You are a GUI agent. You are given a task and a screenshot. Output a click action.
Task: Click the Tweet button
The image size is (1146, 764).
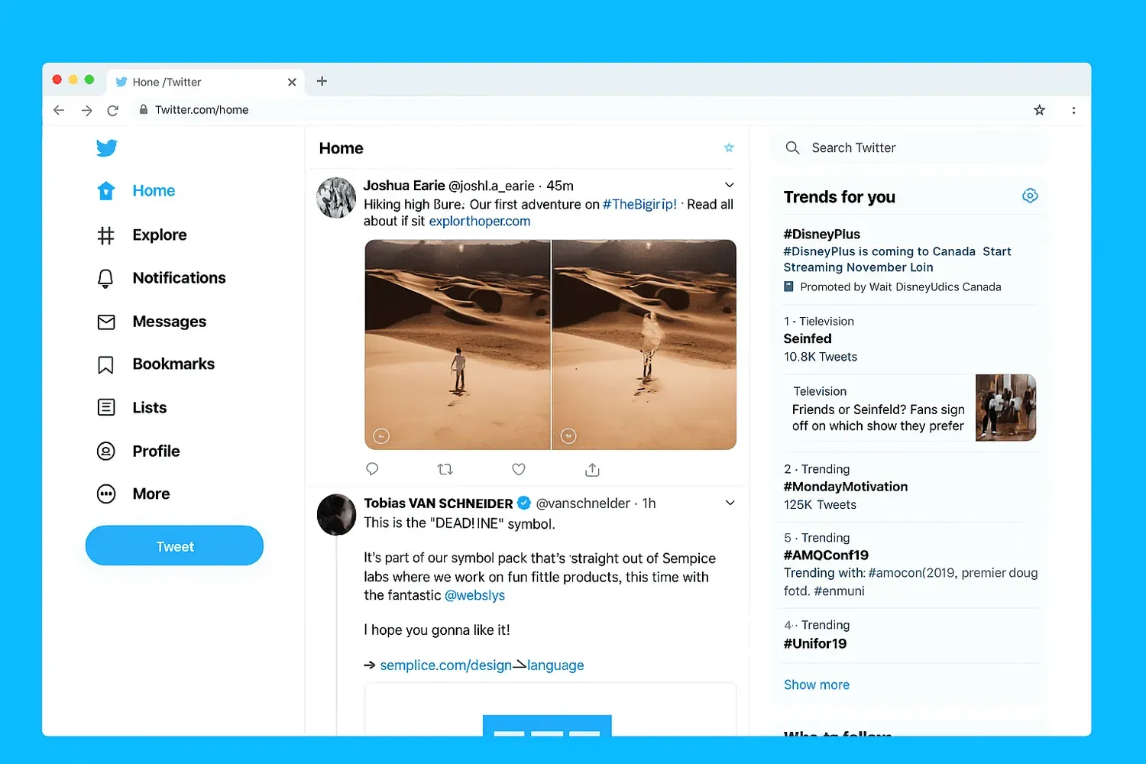pos(174,545)
